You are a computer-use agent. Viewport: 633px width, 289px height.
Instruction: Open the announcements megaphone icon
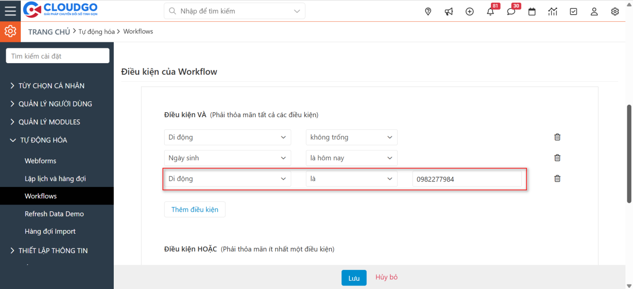(449, 11)
